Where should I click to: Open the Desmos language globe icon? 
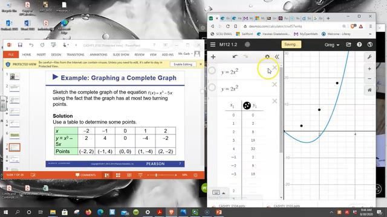click(x=369, y=45)
